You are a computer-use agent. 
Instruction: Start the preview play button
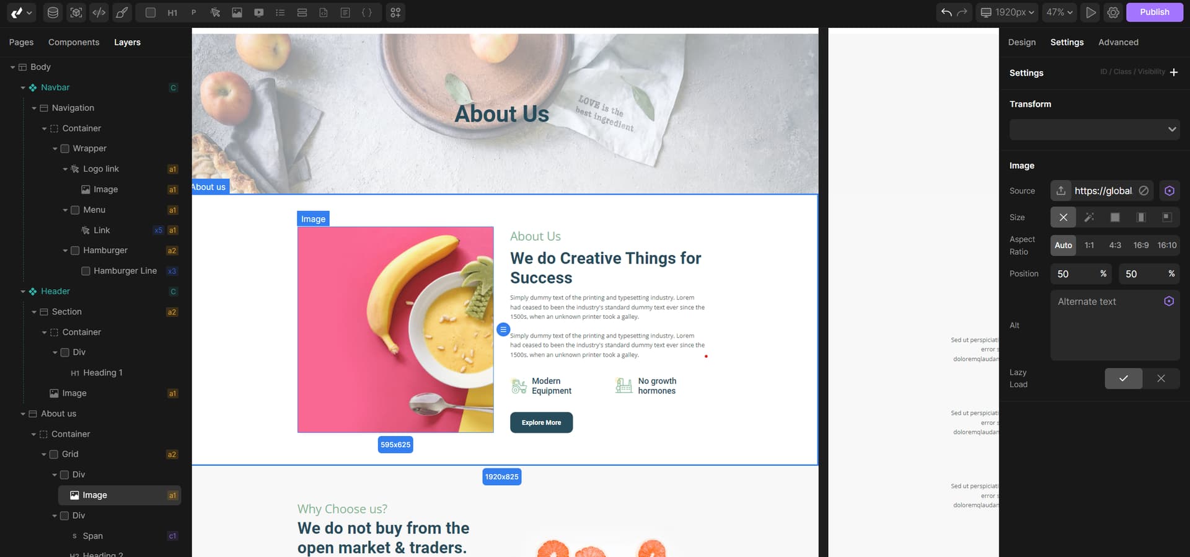(x=1091, y=12)
